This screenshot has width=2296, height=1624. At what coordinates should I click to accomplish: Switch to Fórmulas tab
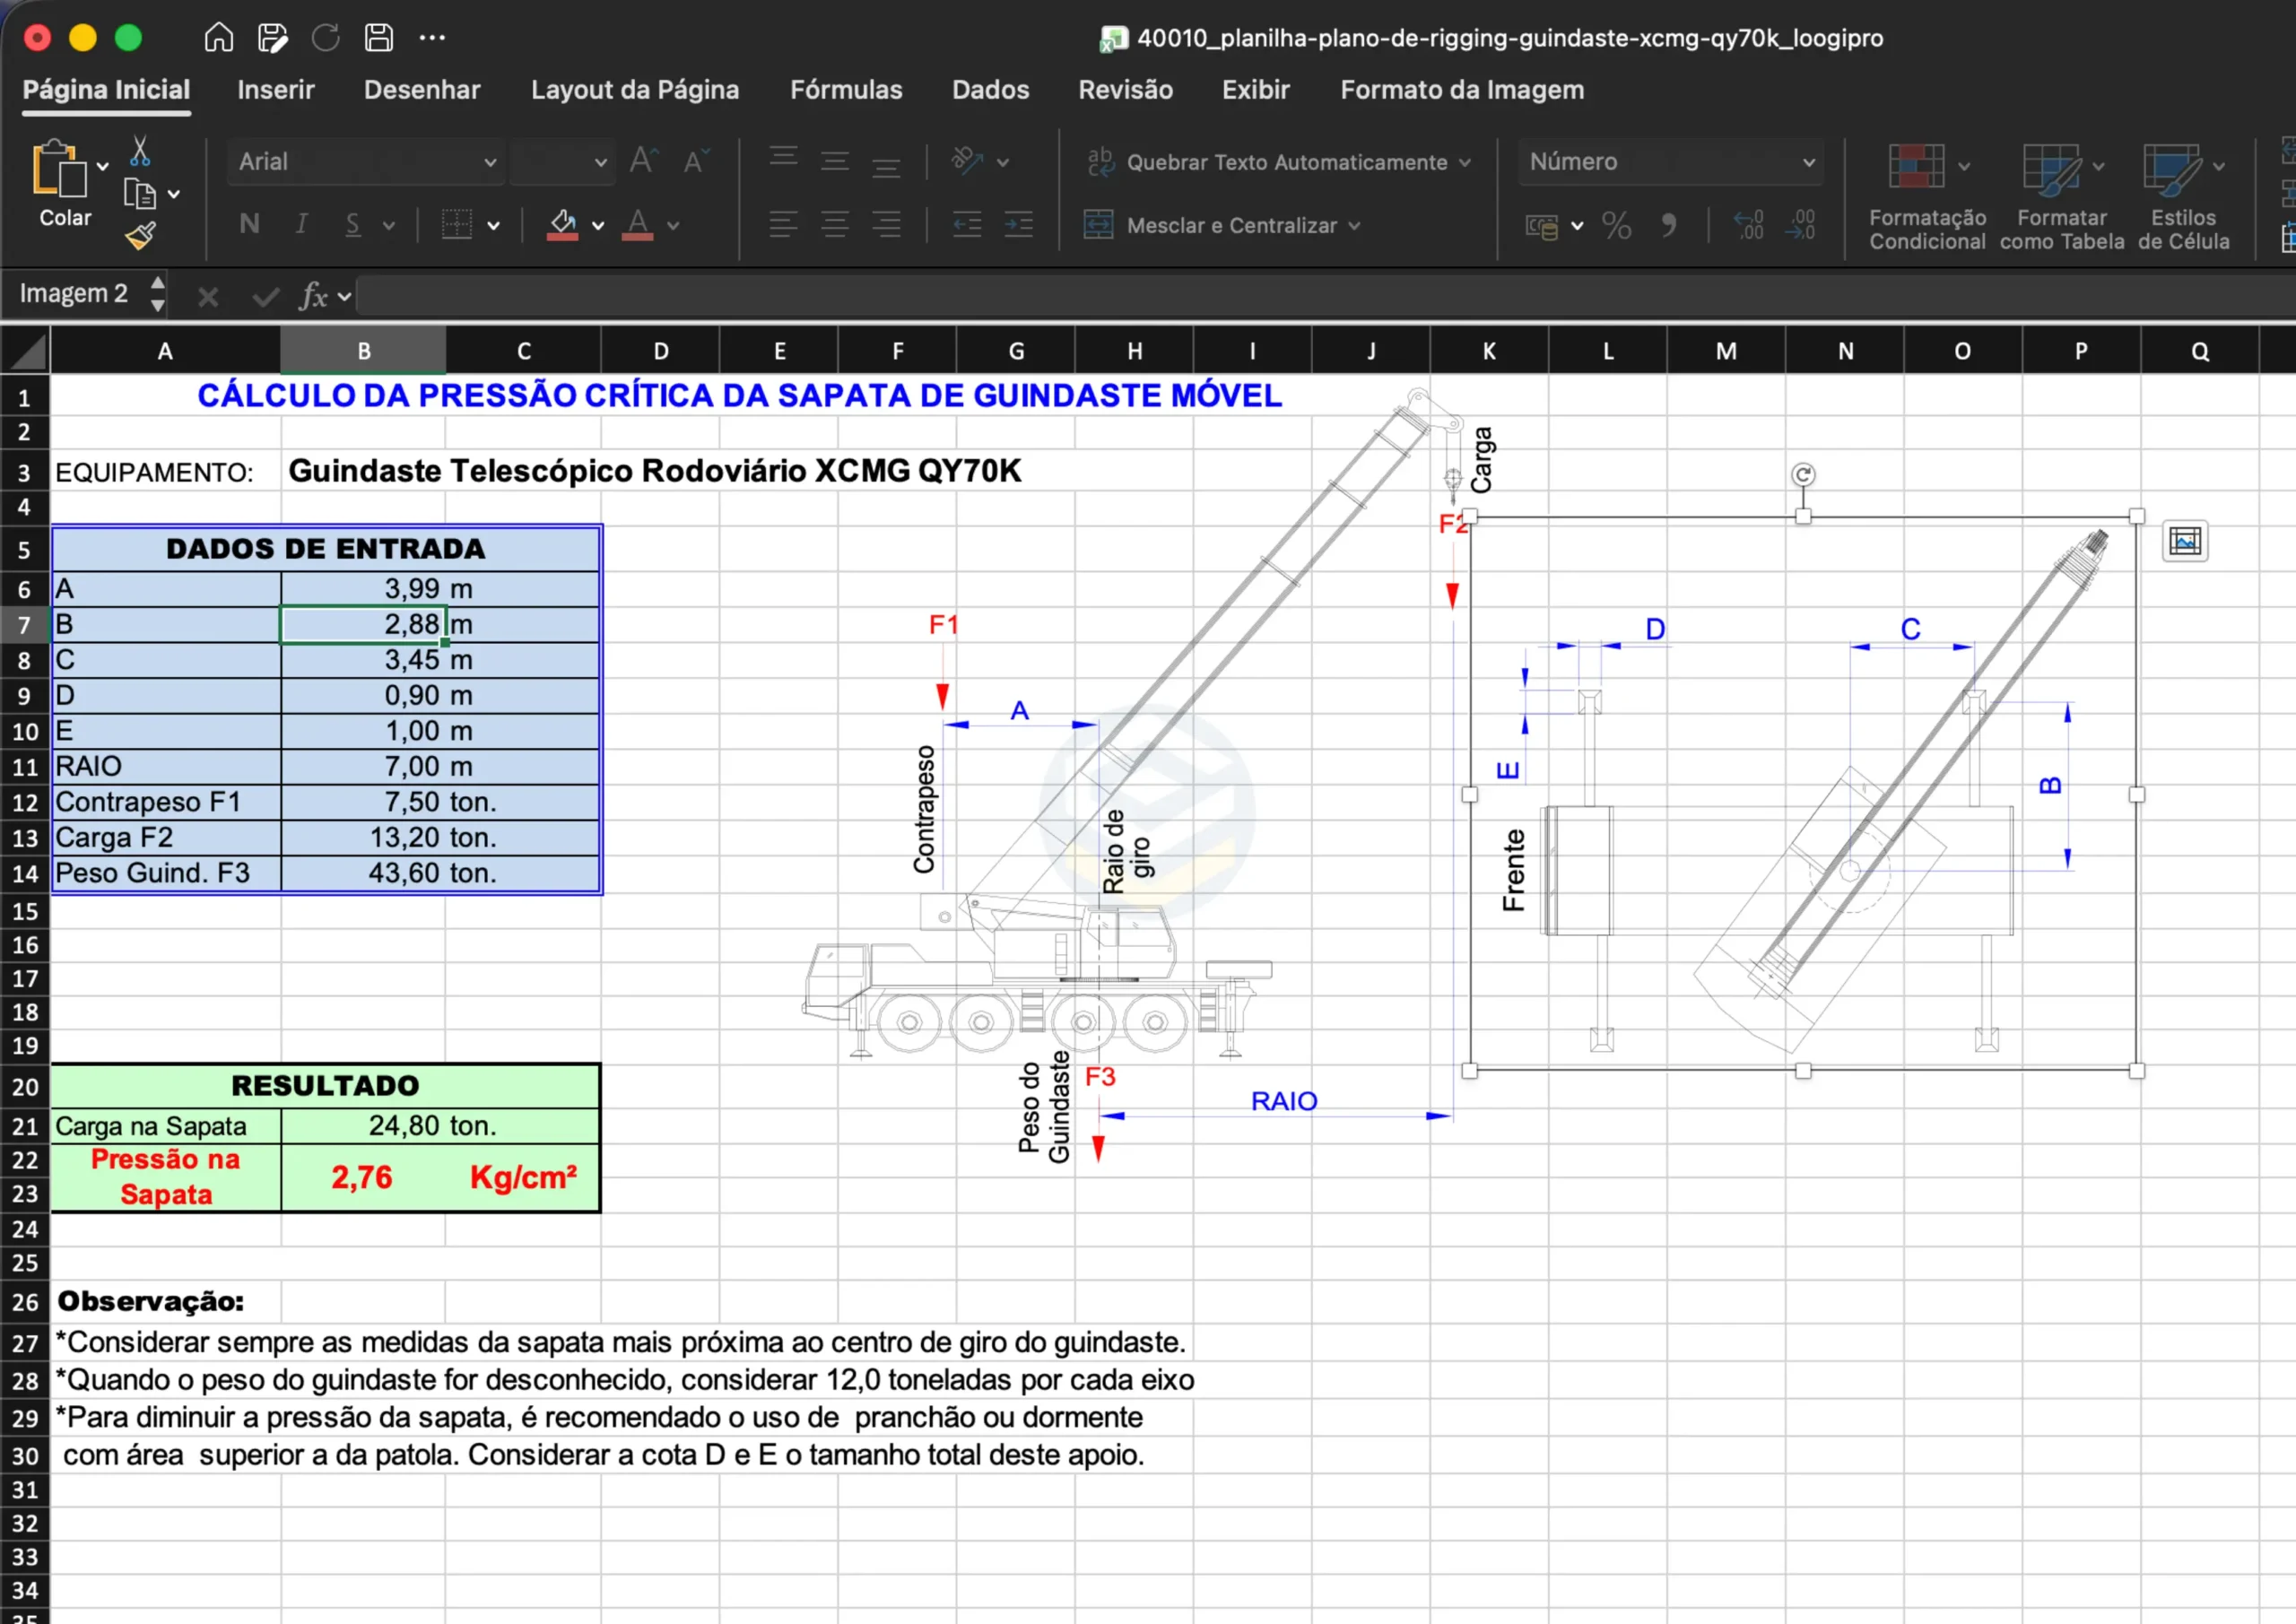tap(846, 90)
